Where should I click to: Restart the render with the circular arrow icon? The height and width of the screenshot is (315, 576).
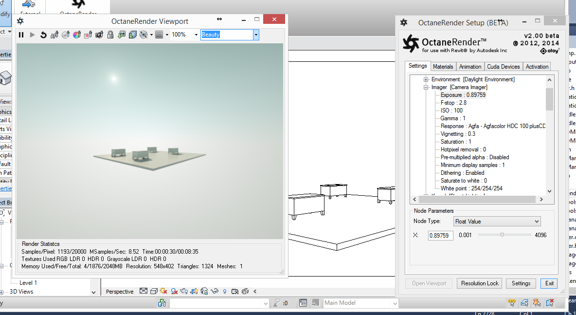coord(43,35)
